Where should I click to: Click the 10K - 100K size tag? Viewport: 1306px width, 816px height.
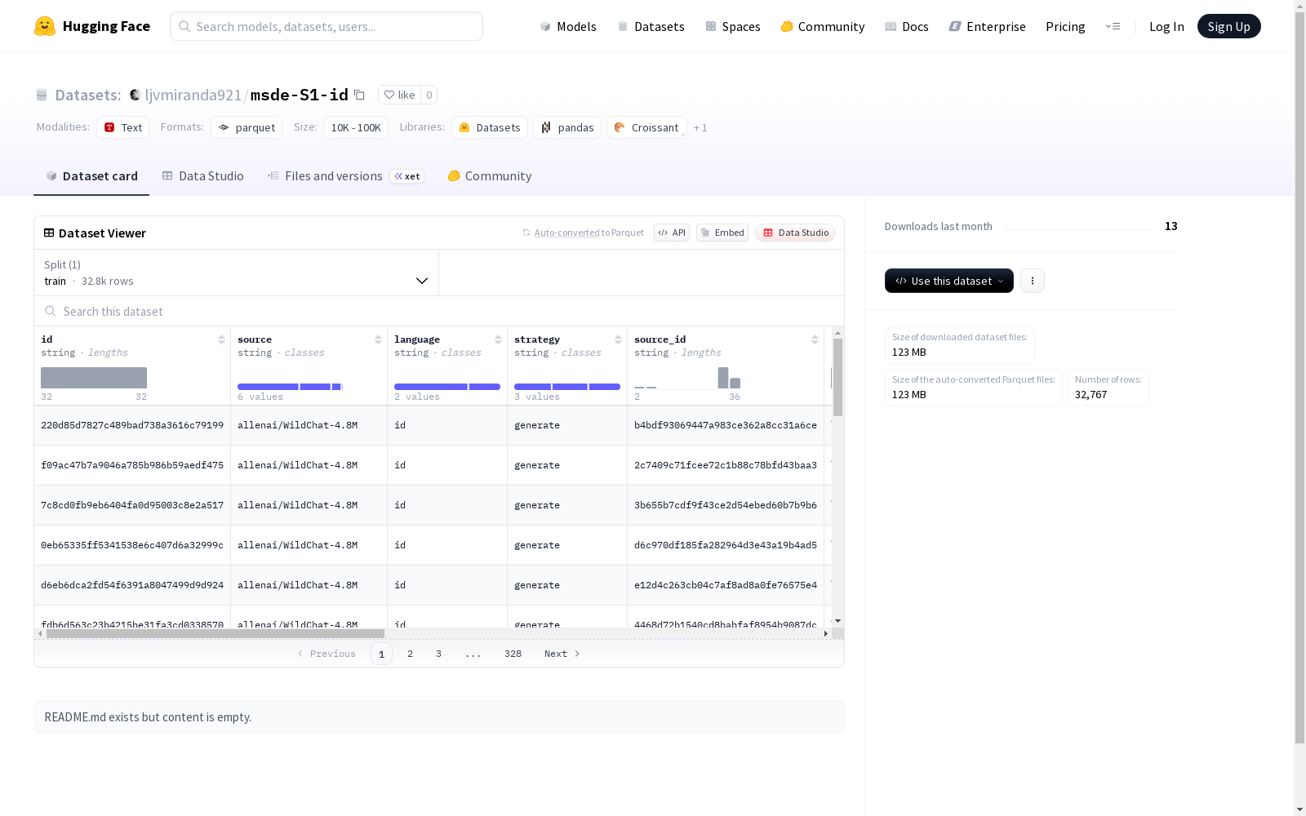(x=356, y=127)
